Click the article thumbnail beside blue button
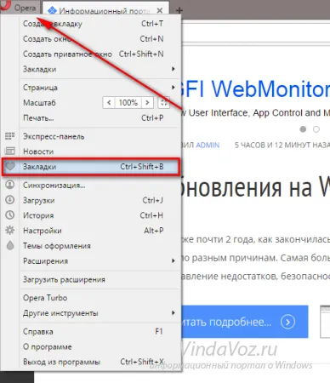The image size is (330, 383). pyautogui.click(x=325, y=322)
